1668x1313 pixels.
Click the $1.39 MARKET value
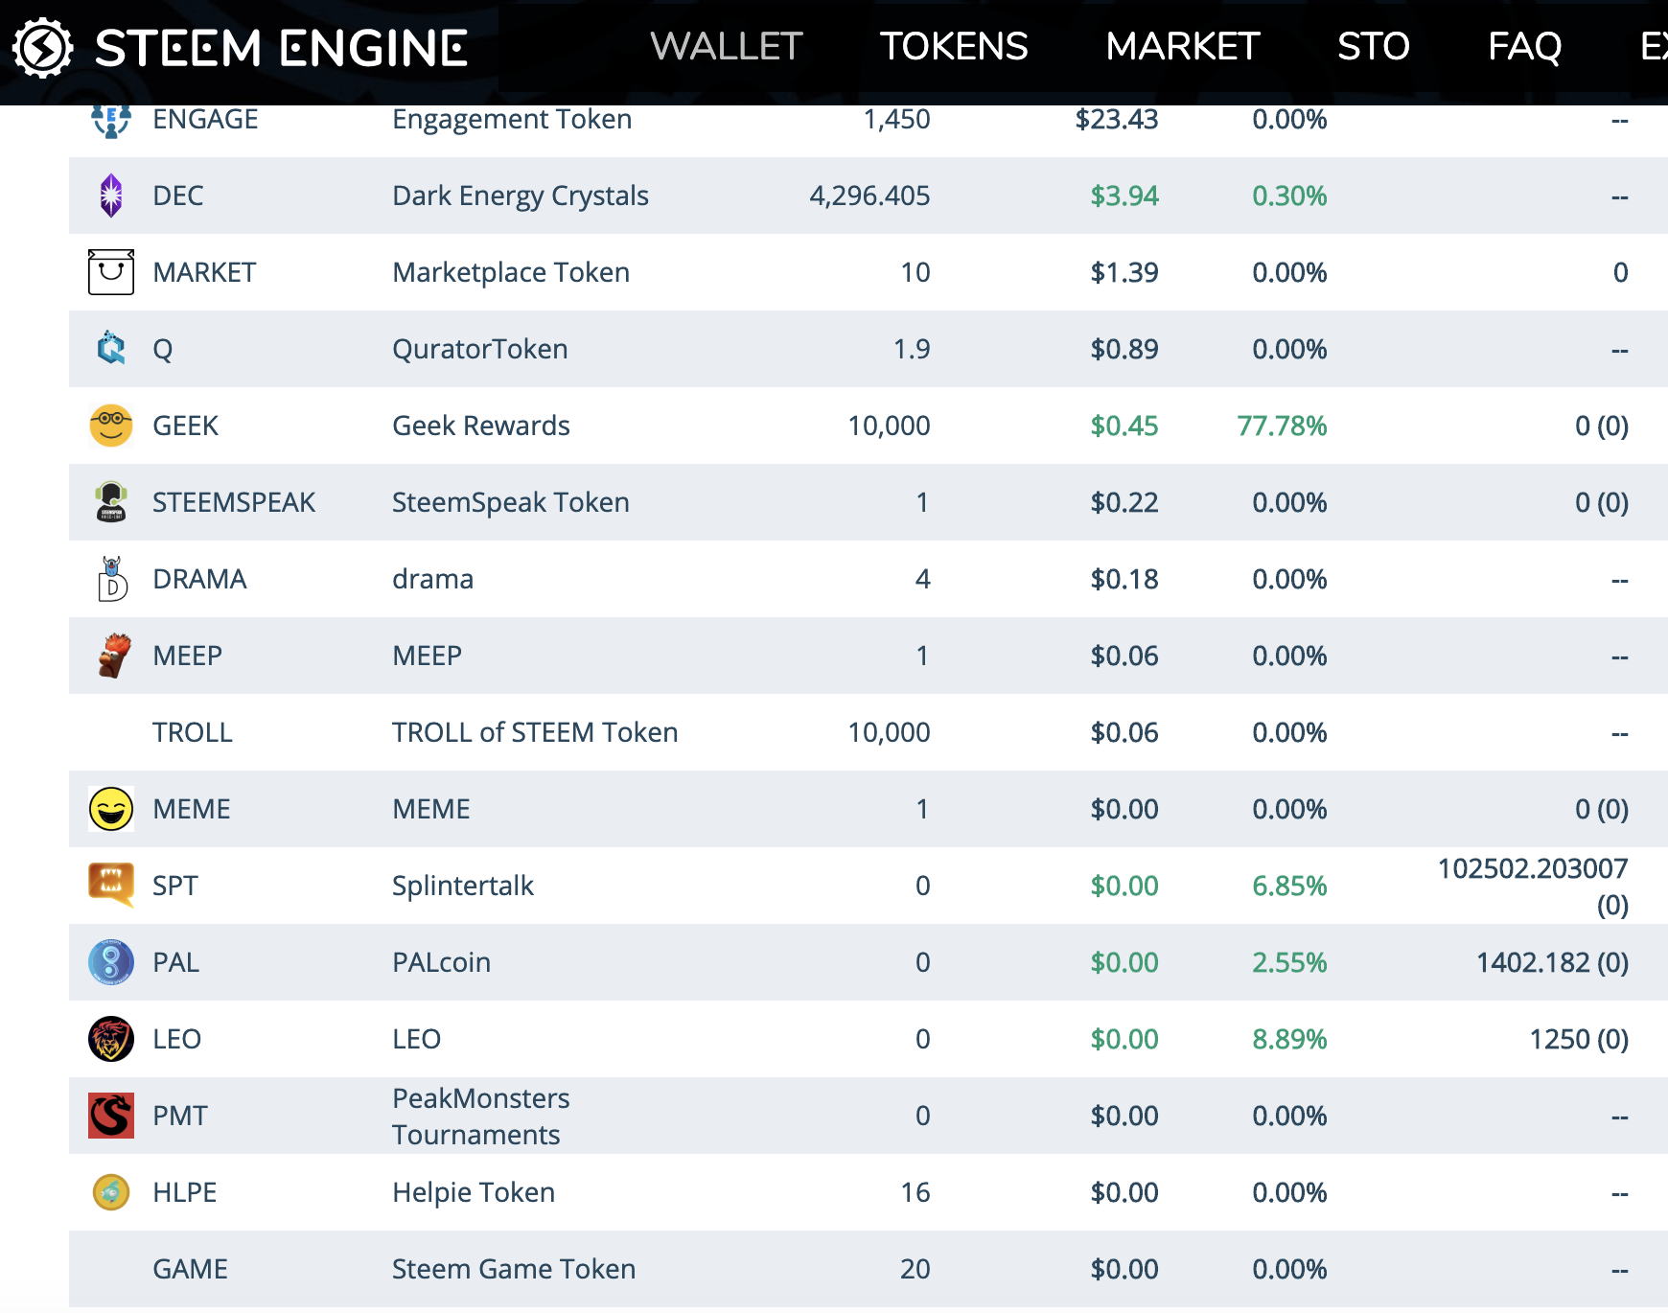(x=1124, y=272)
